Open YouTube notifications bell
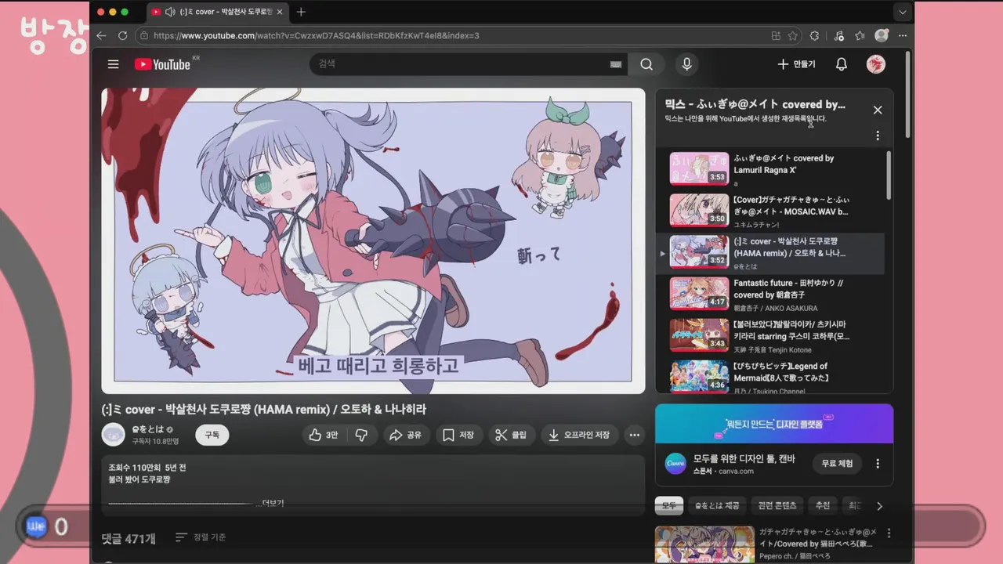This screenshot has width=1003, height=564. (x=841, y=64)
